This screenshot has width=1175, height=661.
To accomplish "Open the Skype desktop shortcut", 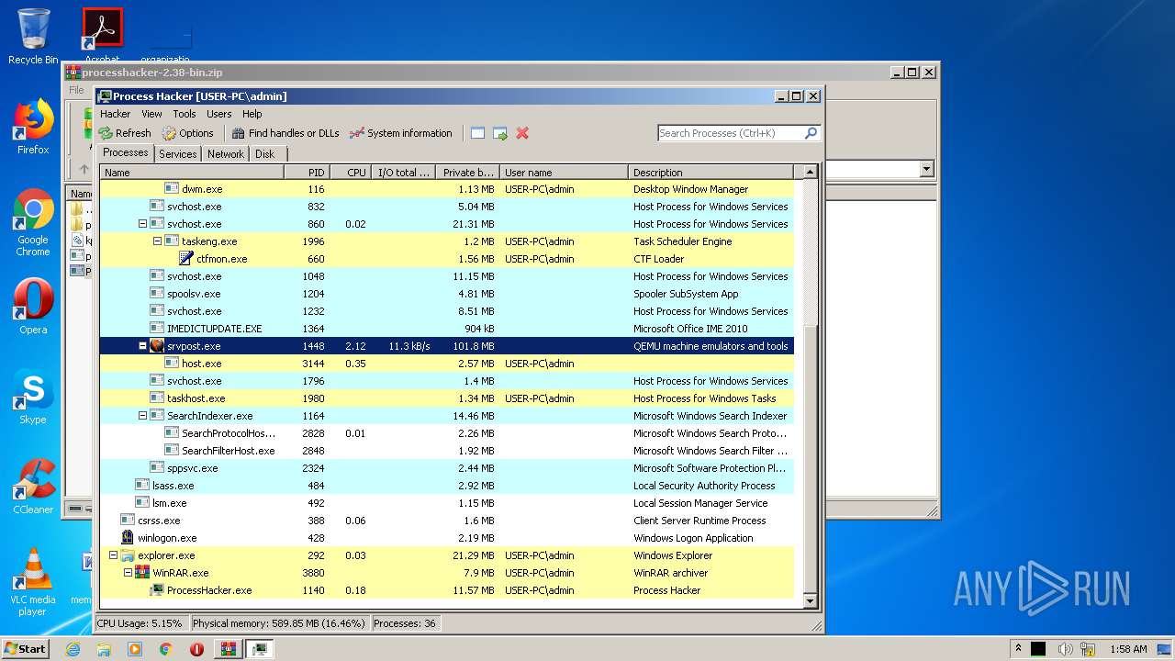I will (33, 398).
